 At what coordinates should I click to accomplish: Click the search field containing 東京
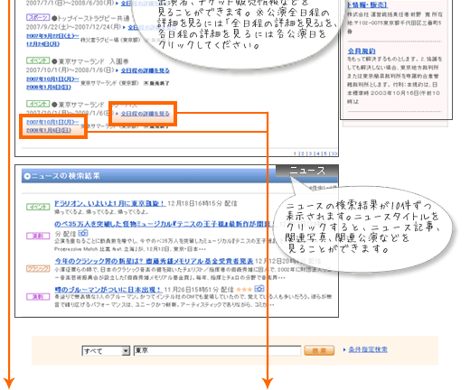[x=217, y=350]
